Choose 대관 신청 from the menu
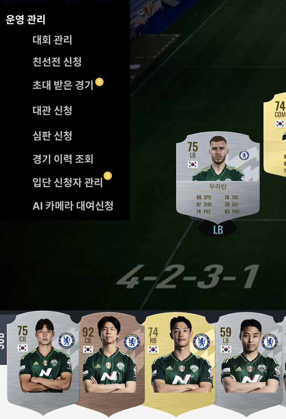This screenshot has width=286, height=419. point(52,110)
